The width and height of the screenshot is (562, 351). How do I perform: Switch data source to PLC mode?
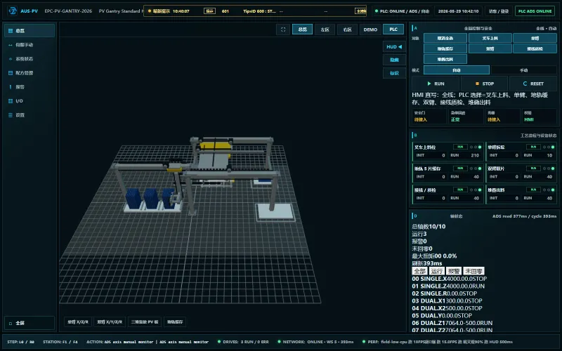[393, 29]
